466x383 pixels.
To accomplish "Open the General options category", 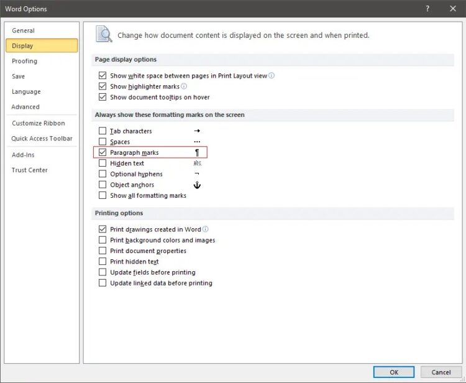I will pyautogui.click(x=42, y=30).
